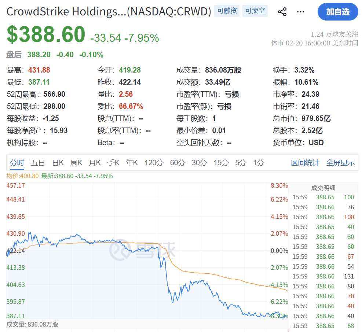Image resolution: width=362 pixels, height=332 pixels.
Task: Open the 周K weekly candlestick tab
Action: [x=76, y=163]
